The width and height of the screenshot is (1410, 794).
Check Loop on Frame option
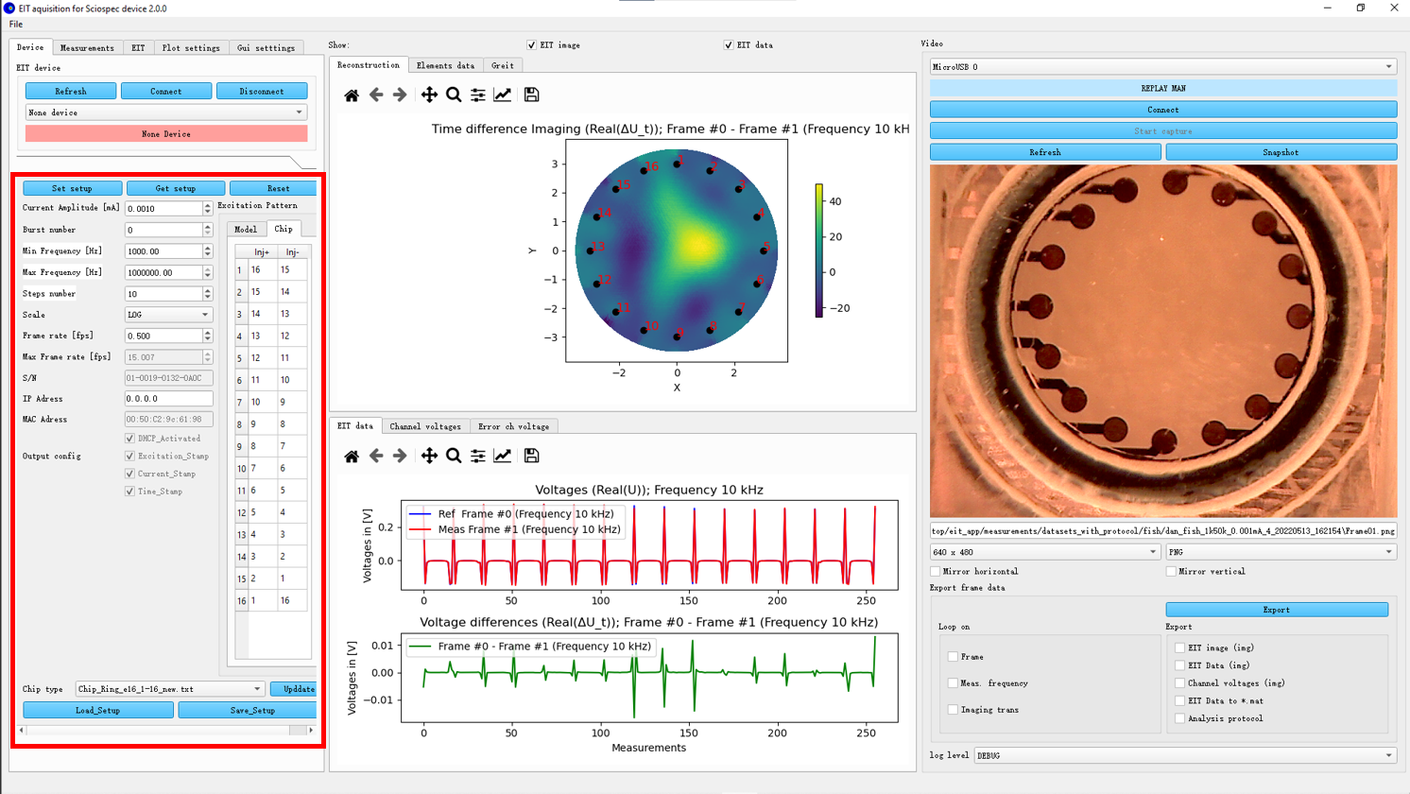click(x=953, y=656)
